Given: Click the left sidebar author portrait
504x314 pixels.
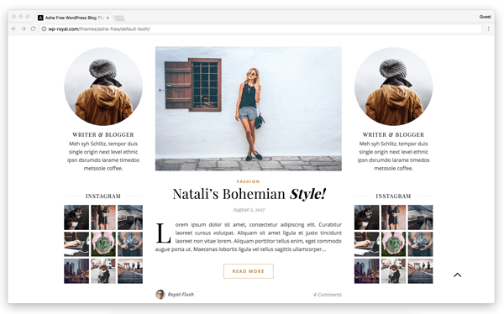Looking at the screenshot, I should pyautogui.click(x=103, y=86).
